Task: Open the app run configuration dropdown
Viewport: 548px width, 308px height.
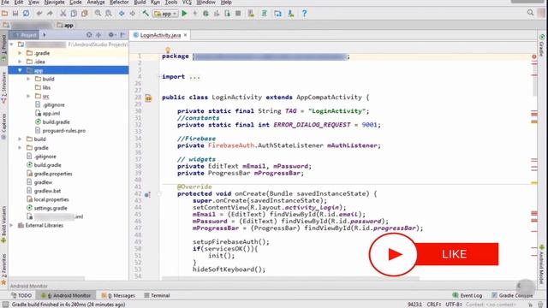Action: 165,14
